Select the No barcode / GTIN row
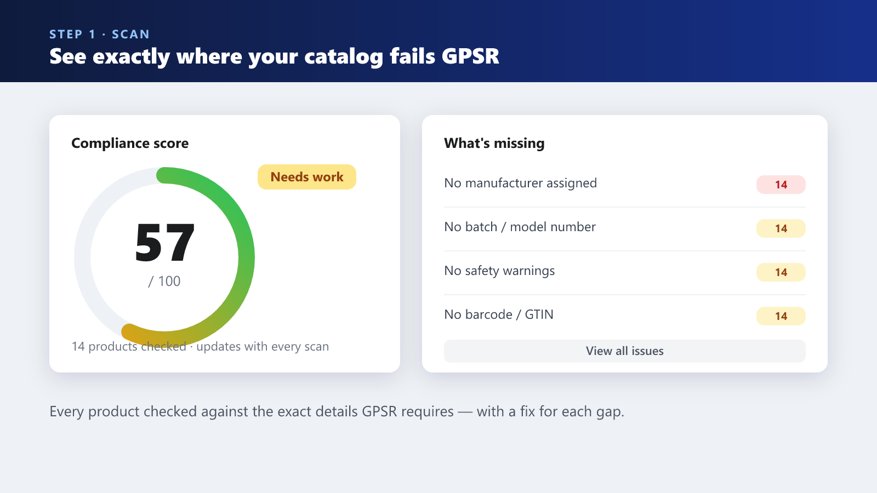The width and height of the screenshot is (877, 493). (x=625, y=316)
